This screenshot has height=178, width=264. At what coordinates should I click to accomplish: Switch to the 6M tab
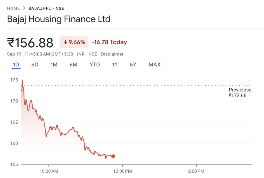tap(74, 64)
